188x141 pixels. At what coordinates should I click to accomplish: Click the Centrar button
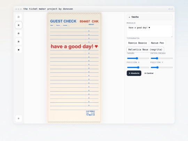coord(149,73)
